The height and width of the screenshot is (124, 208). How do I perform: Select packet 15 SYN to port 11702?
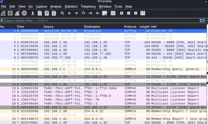103,84
